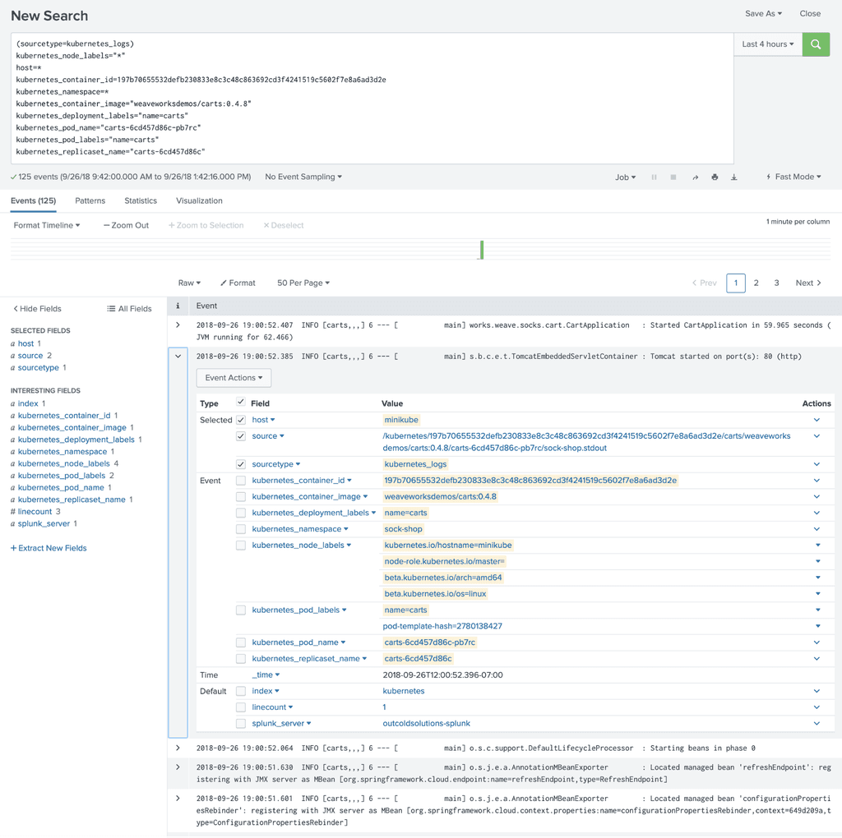
Task: Click Hide Fields in the sidebar
Action: [x=37, y=309]
